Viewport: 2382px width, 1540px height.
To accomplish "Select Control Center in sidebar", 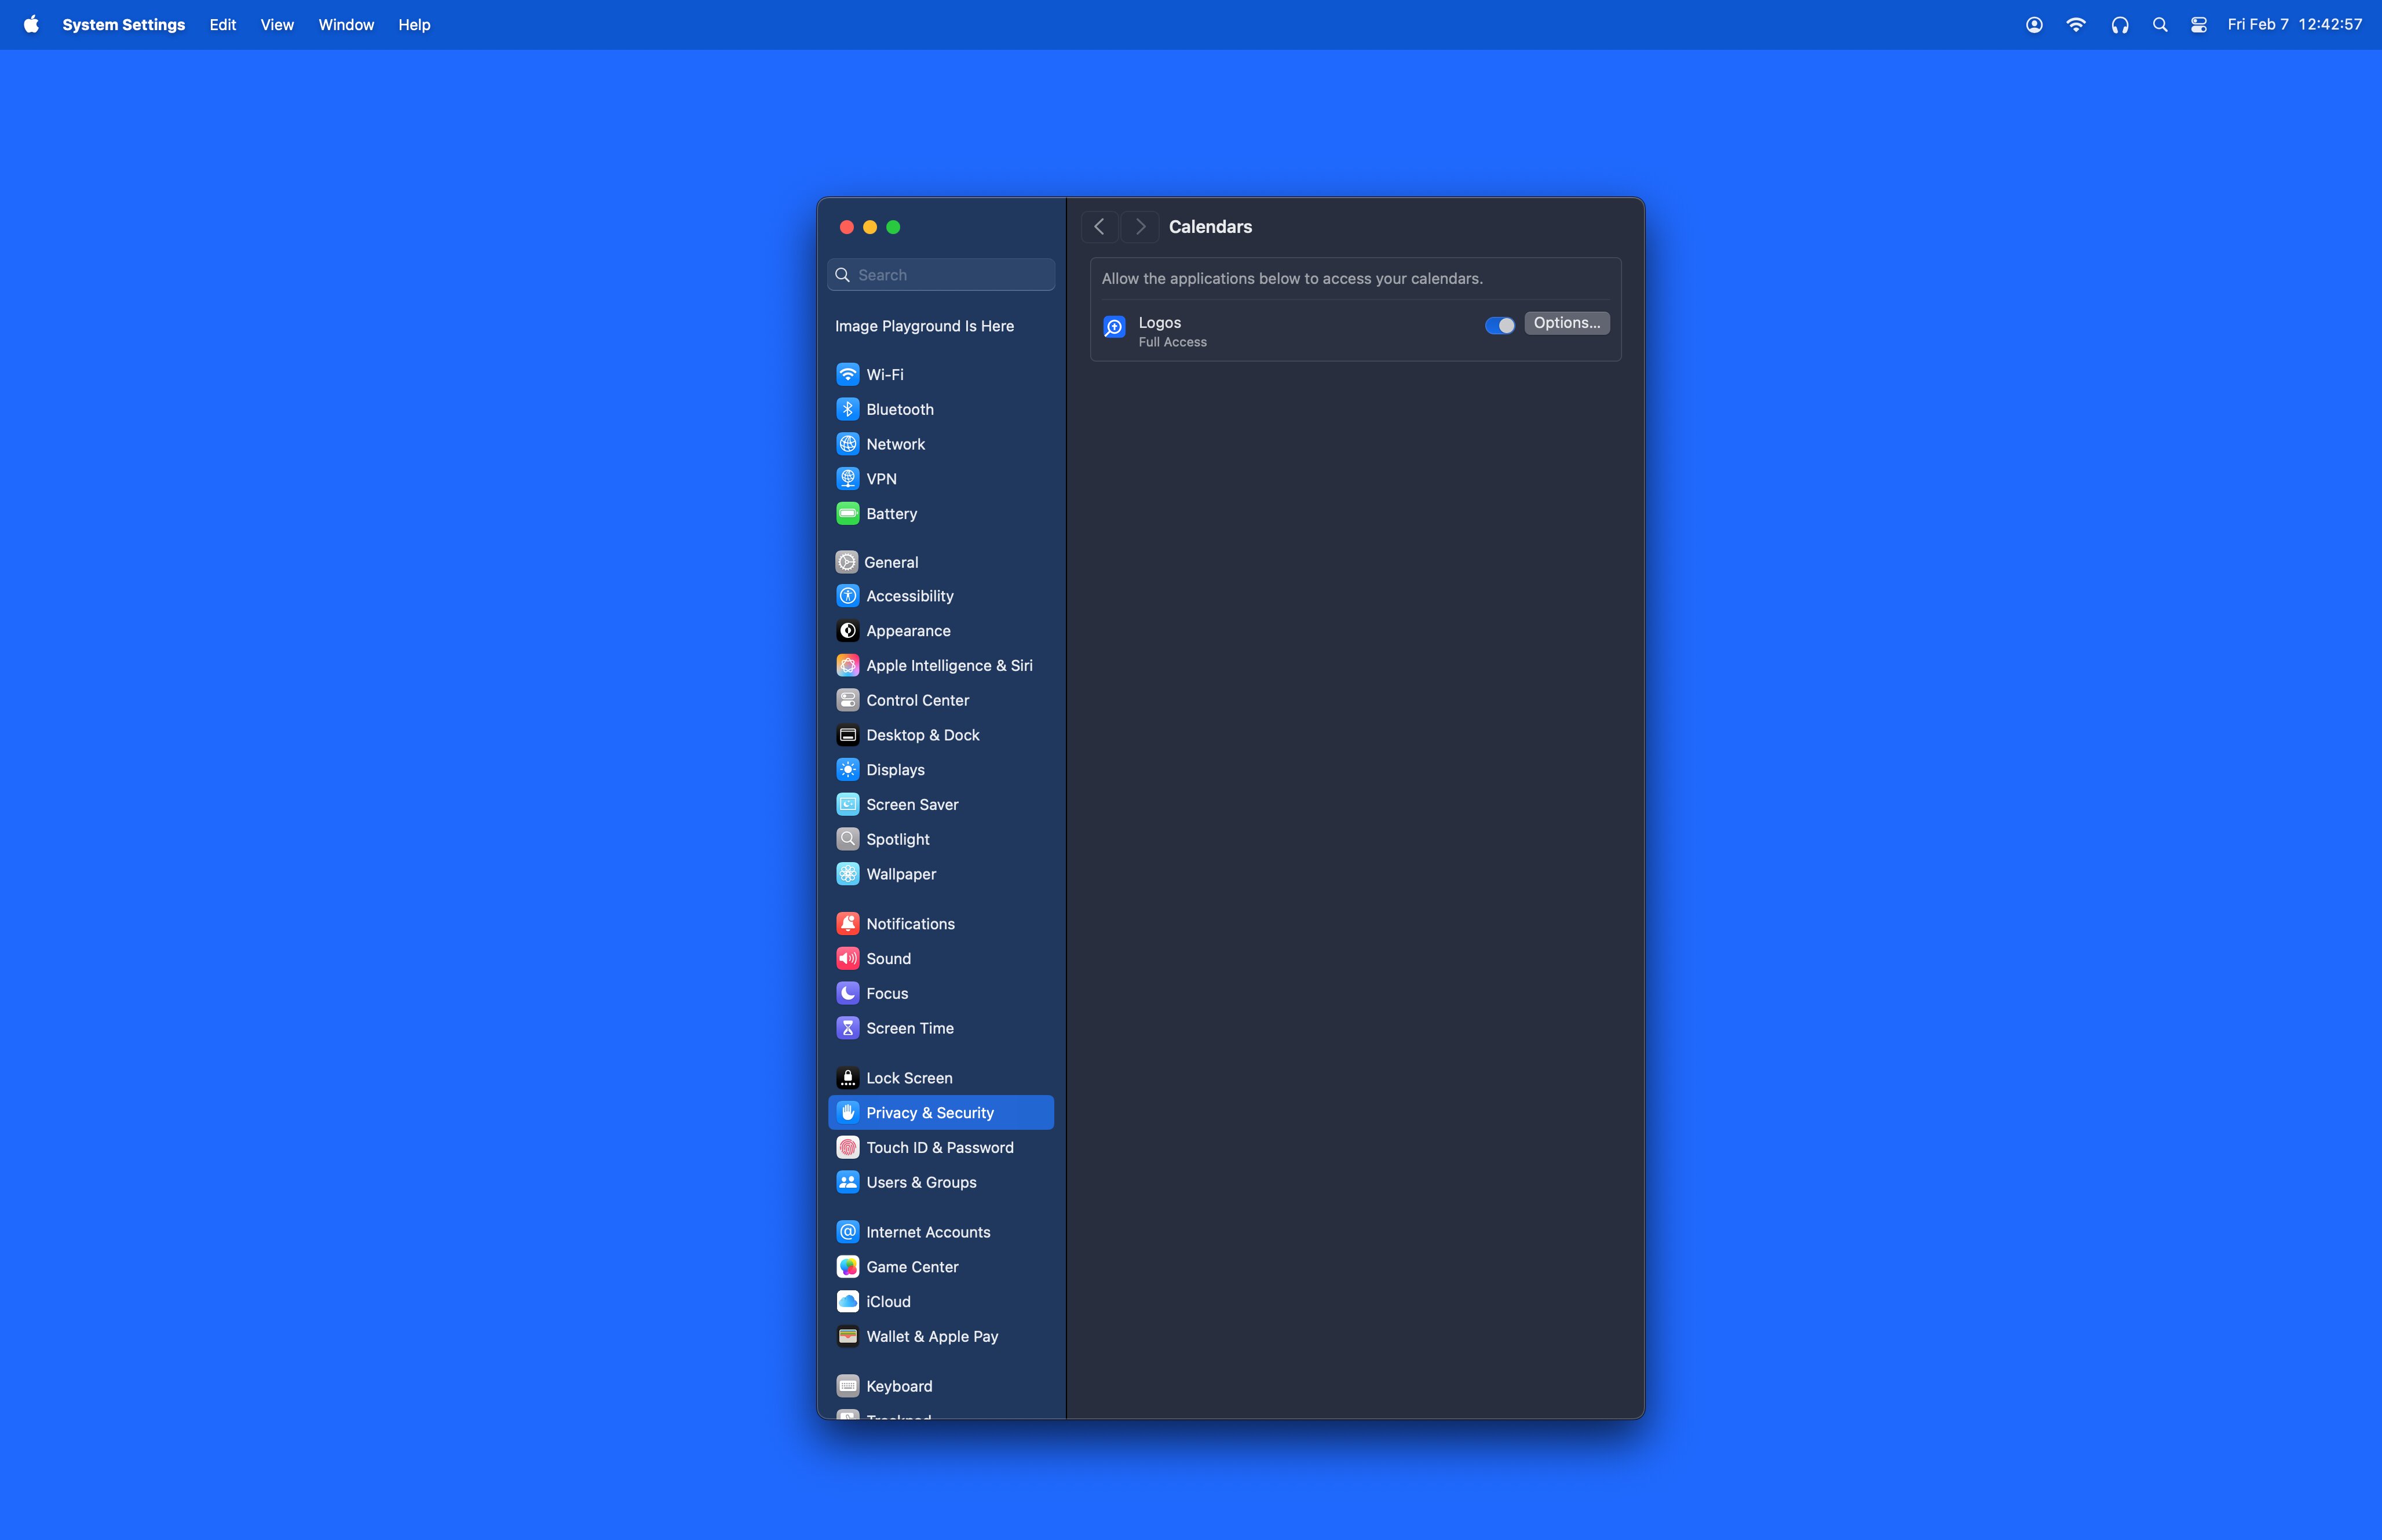I will pyautogui.click(x=941, y=700).
